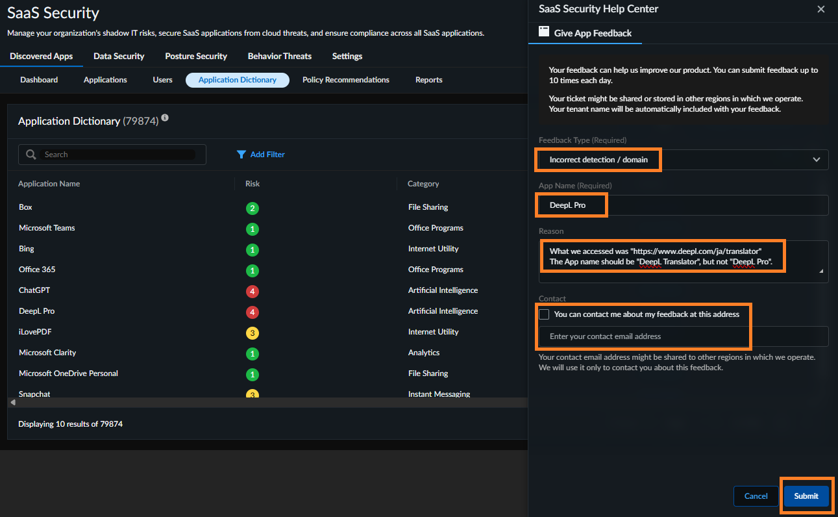Click the File Sharing category for Box

pos(428,207)
